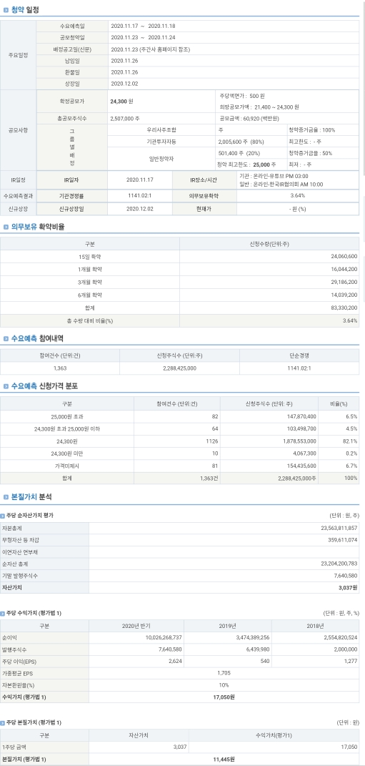The height and width of the screenshot is (766, 365).
Task: Click 2018년 발행주식수 2,000,000
Action: [x=345, y=649]
